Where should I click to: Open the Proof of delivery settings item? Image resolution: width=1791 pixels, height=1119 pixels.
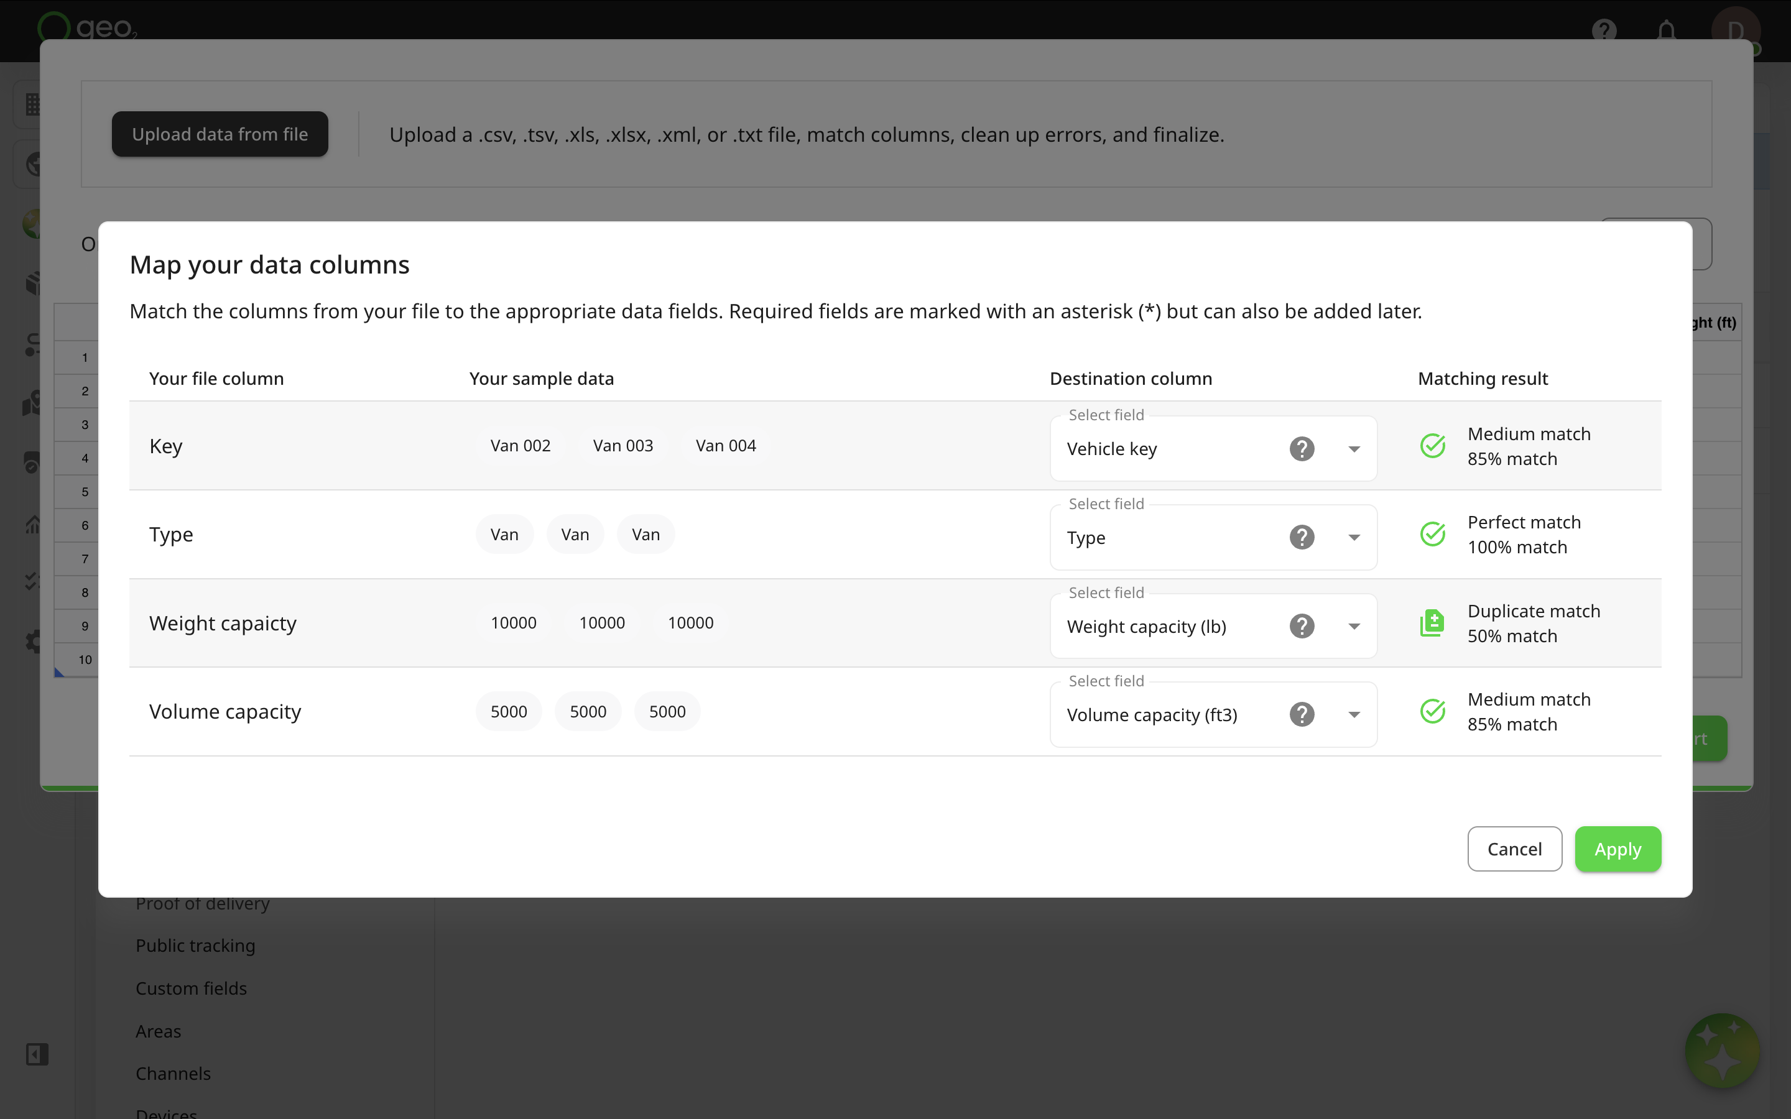203,904
